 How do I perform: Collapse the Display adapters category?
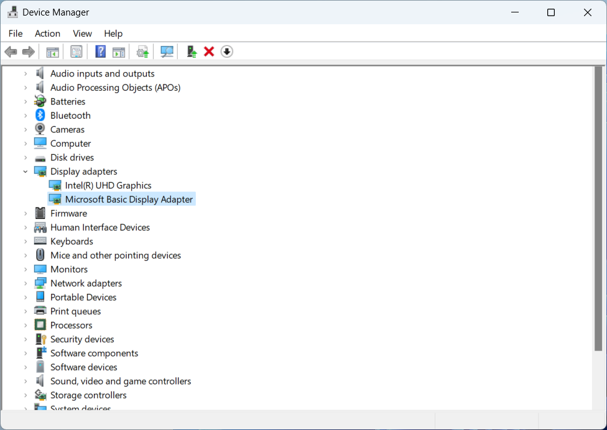click(25, 172)
